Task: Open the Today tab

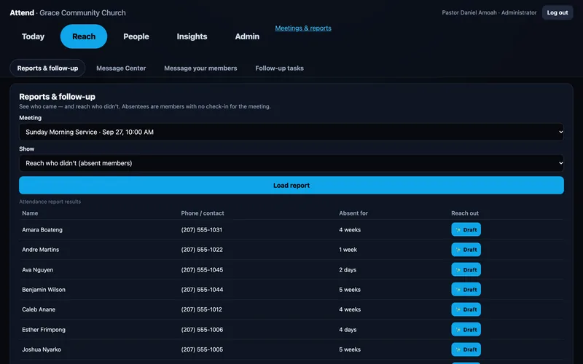Action: point(33,36)
